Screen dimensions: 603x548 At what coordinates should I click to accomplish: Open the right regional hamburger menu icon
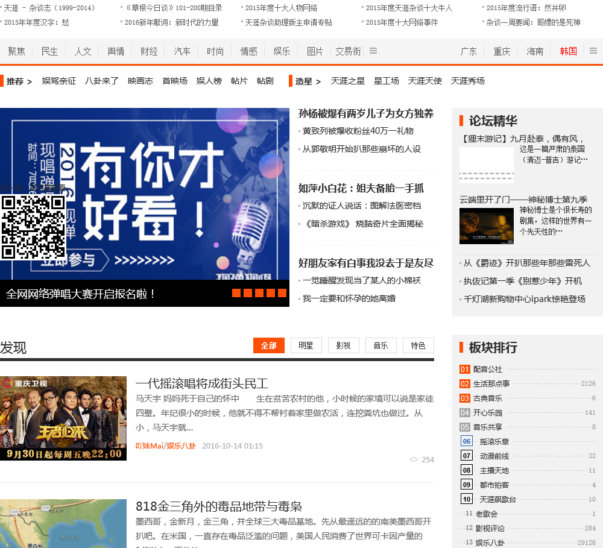click(x=593, y=51)
